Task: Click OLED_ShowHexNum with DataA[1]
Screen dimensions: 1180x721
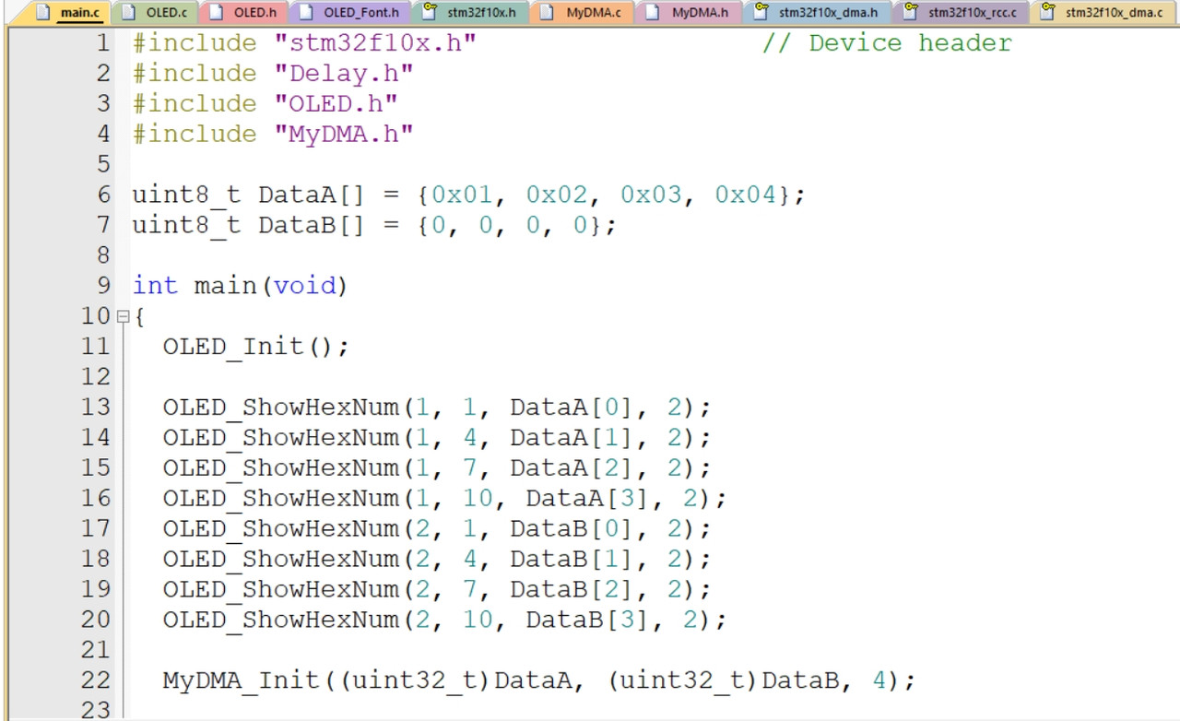Action: coord(437,437)
